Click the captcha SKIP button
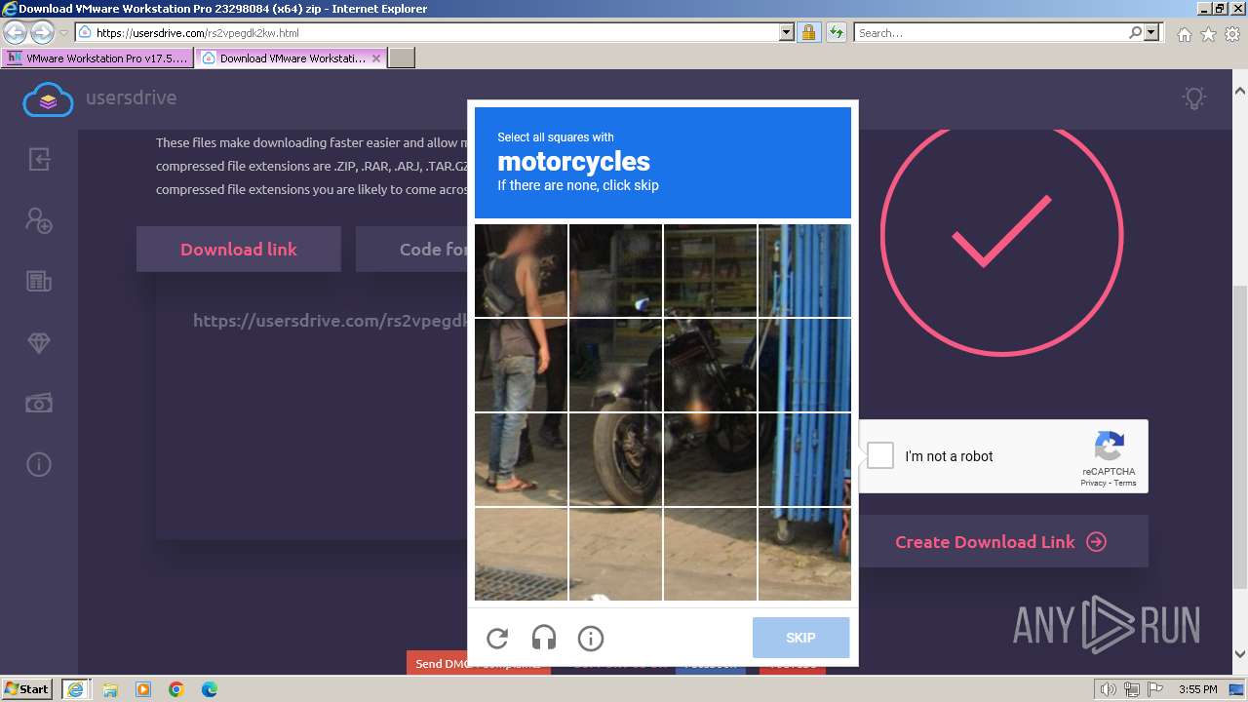Screen dimensions: 1248x702 (x=800, y=638)
